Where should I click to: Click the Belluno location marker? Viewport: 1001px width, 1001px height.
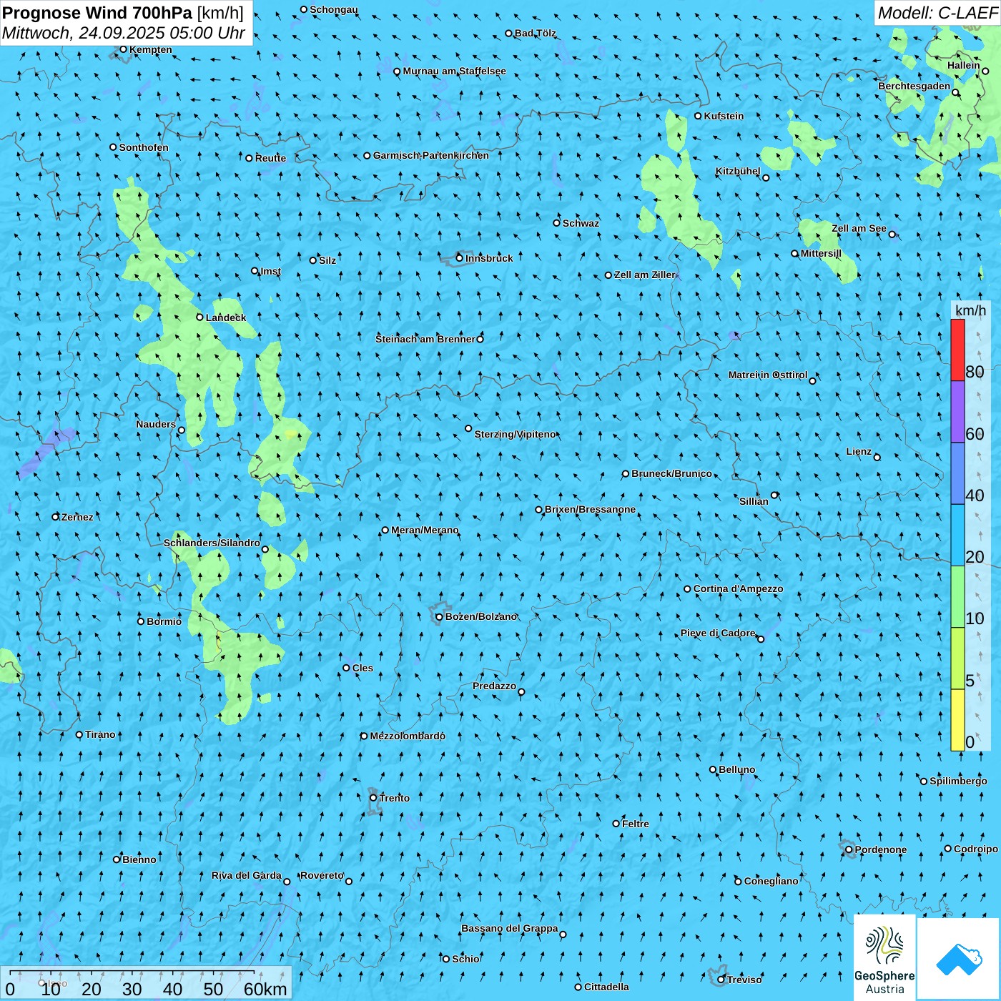coord(712,769)
